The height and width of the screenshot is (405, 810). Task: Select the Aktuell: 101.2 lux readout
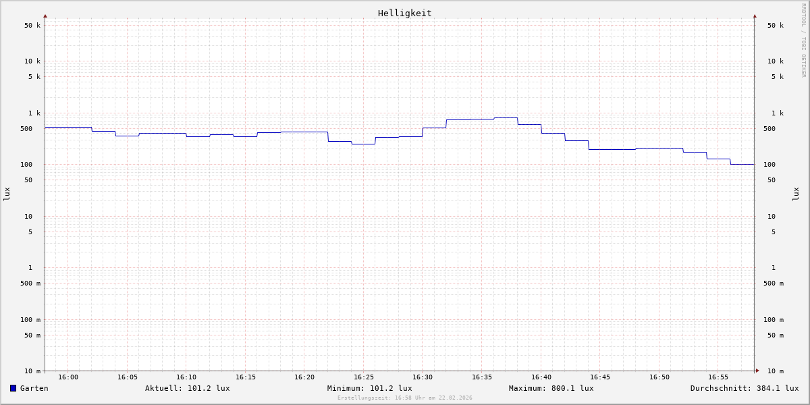click(187, 388)
